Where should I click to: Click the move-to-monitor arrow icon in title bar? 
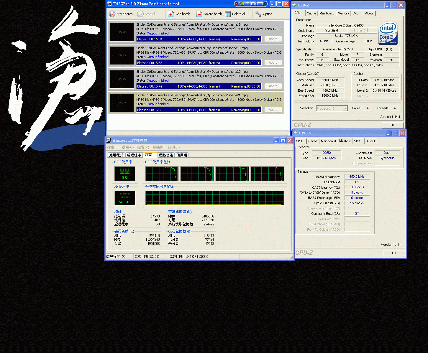click(253, 4)
